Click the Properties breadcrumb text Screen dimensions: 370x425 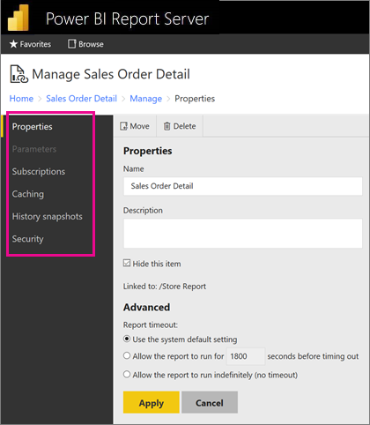pyautogui.click(x=195, y=99)
